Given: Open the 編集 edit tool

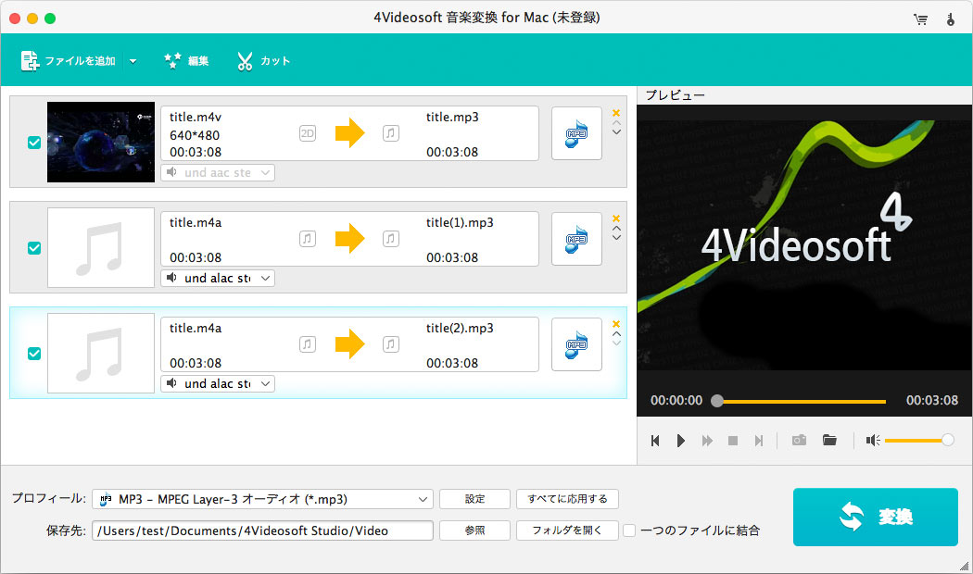Looking at the screenshot, I should pyautogui.click(x=186, y=61).
